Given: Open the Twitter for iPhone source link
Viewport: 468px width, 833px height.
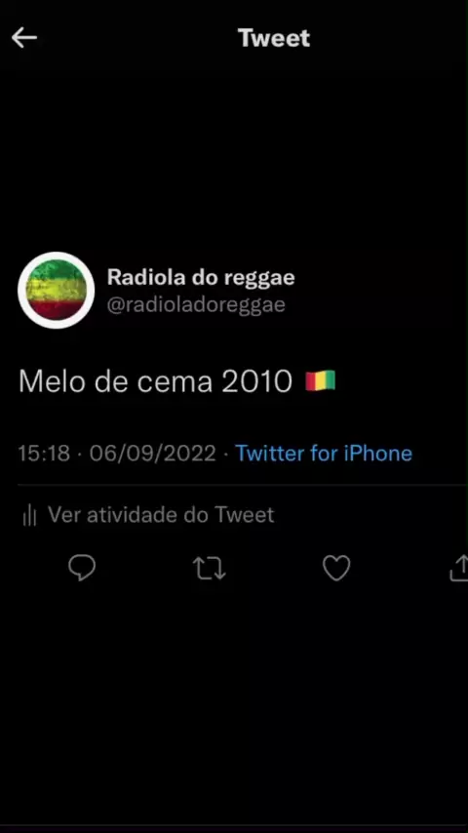Looking at the screenshot, I should point(324,454).
